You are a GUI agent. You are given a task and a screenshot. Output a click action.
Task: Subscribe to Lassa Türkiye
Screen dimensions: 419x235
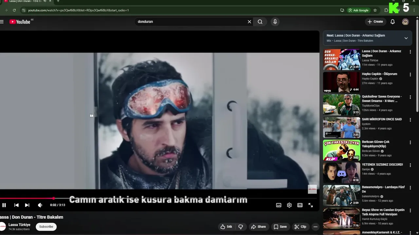click(46, 227)
